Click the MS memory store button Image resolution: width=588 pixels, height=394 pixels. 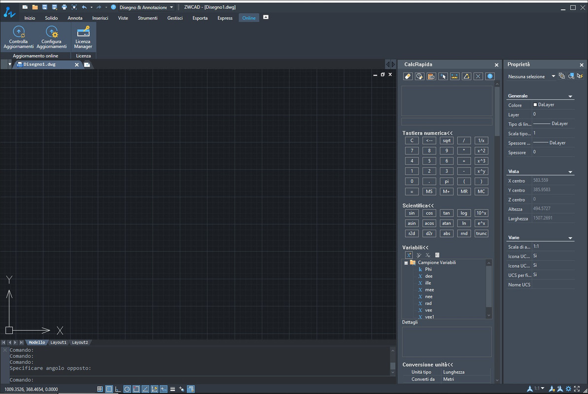[429, 192]
